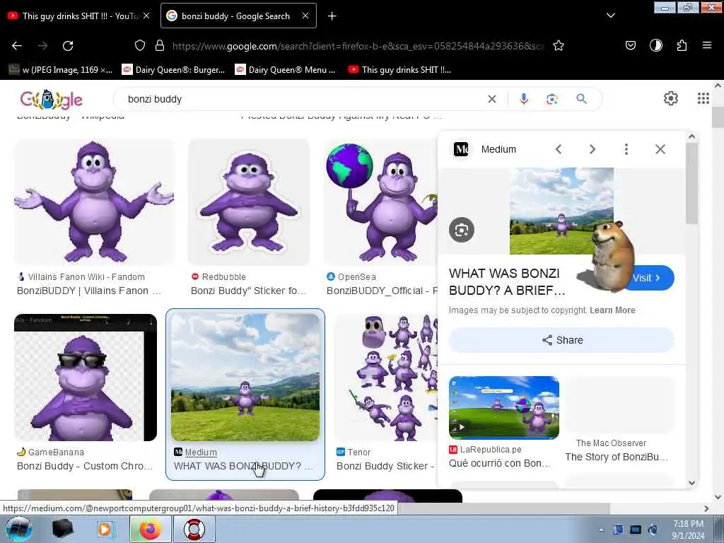This screenshot has width=724, height=543.
Task: Go to next image in Medium preview panel
Action: pos(592,149)
